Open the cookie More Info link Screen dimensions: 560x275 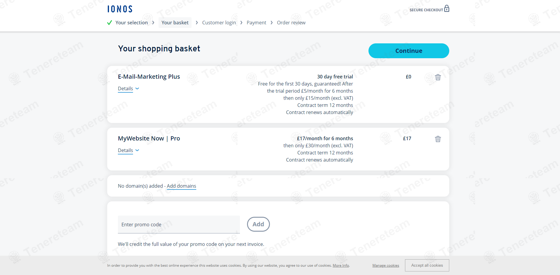341,265
